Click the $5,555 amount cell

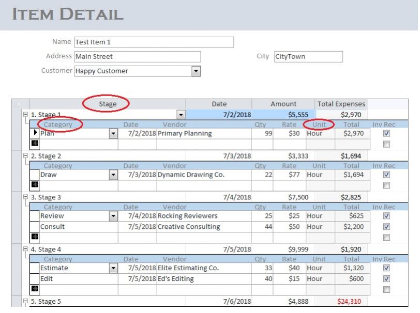click(283, 115)
